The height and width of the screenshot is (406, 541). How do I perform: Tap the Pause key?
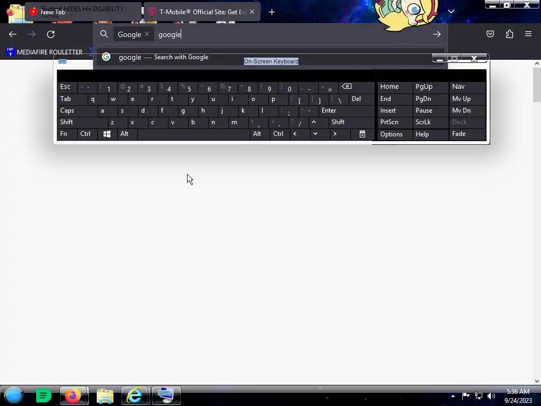coord(431,110)
